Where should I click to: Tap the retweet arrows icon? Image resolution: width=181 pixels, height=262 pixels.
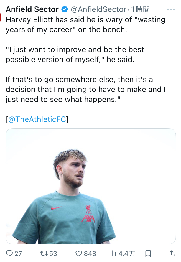[x=44, y=253]
